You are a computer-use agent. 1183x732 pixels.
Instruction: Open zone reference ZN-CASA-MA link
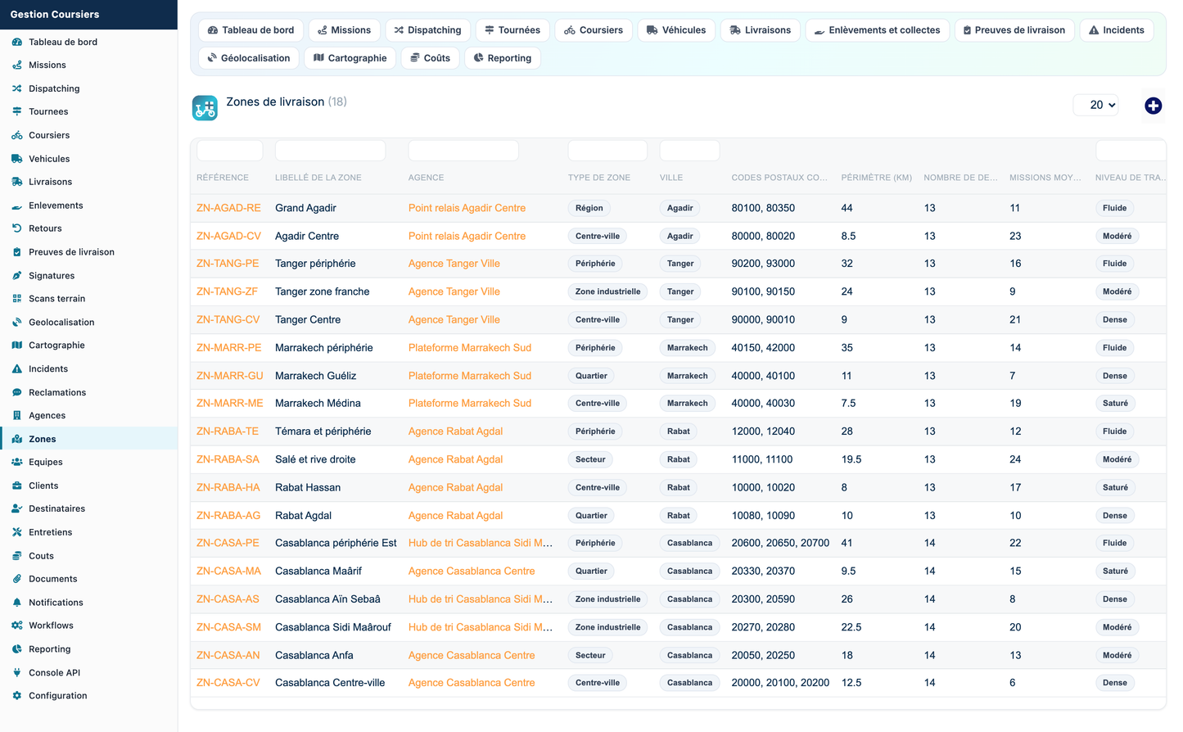(228, 572)
